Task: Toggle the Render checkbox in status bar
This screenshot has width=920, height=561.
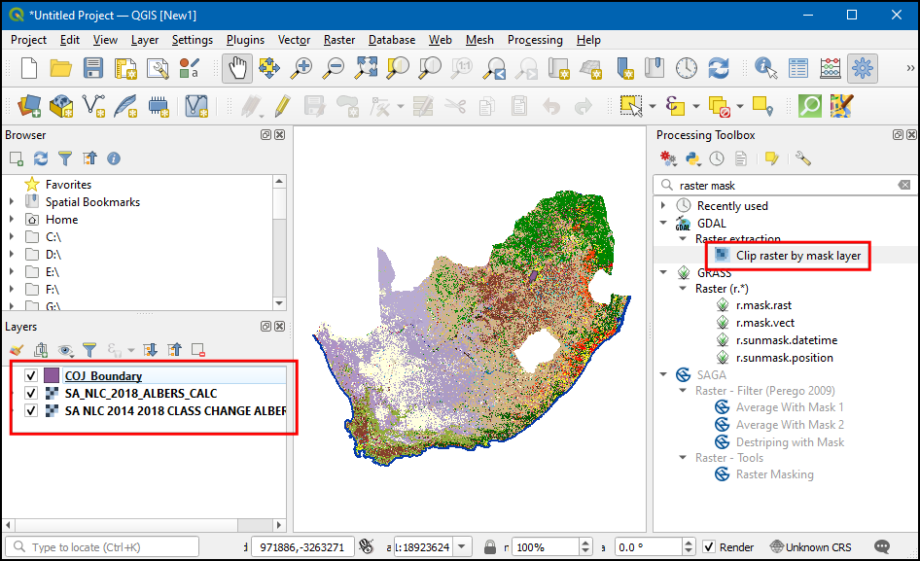Action: tap(709, 546)
